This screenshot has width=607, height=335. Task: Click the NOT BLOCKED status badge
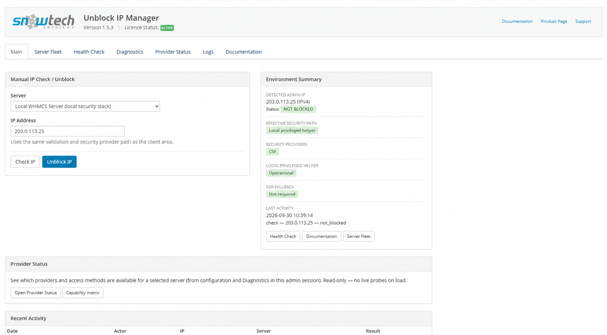[298, 109]
